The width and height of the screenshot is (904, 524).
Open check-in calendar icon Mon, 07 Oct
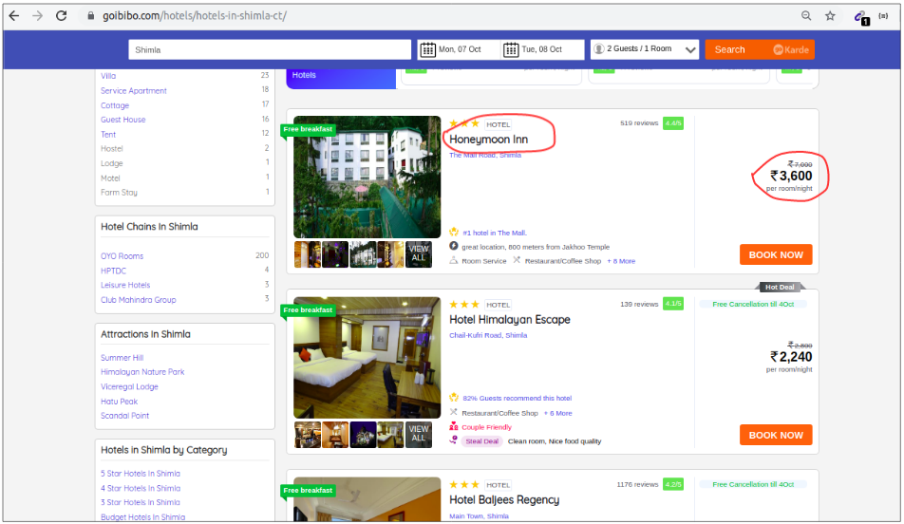tap(427, 49)
